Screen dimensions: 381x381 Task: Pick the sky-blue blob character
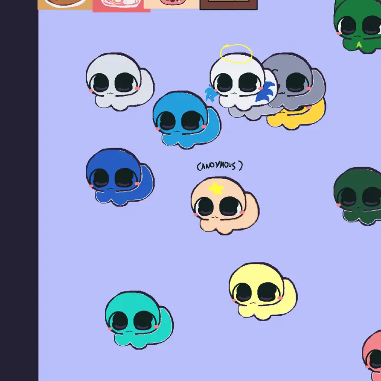tap(187, 120)
